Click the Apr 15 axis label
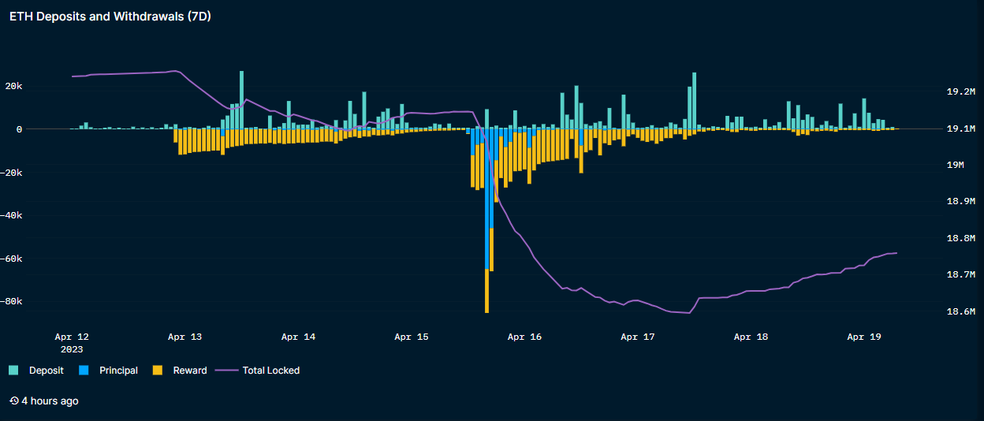This screenshot has height=421, width=984. coord(412,337)
